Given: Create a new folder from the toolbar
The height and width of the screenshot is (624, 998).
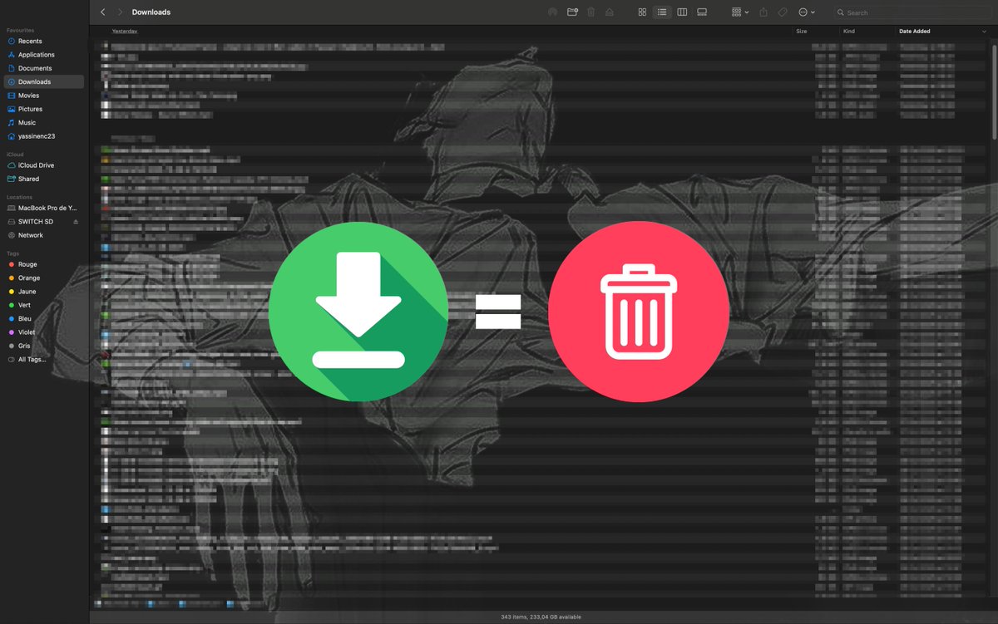Looking at the screenshot, I should pyautogui.click(x=571, y=12).
